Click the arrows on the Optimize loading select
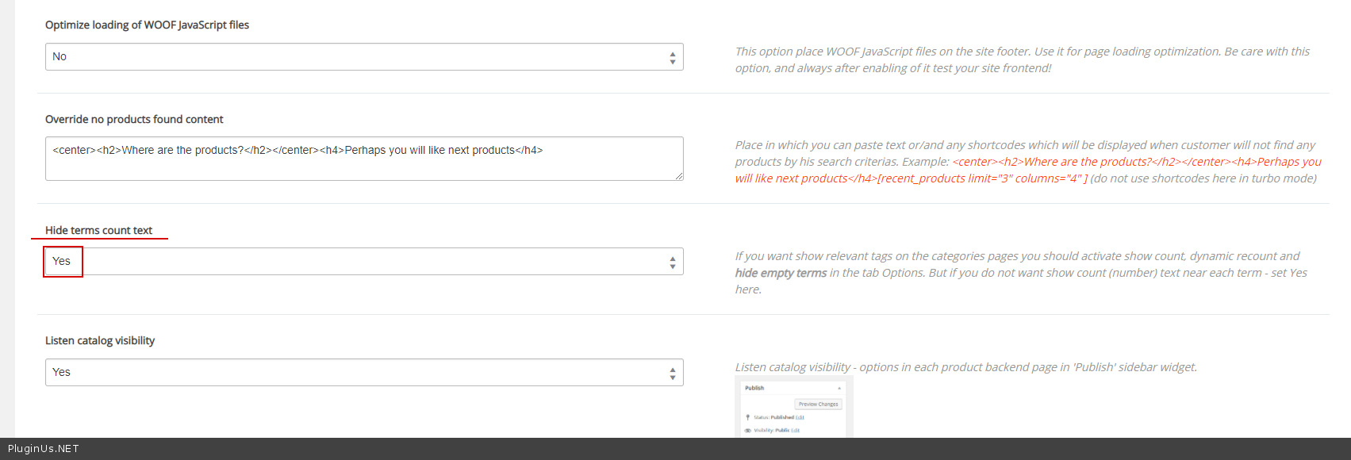 (672, 57)
